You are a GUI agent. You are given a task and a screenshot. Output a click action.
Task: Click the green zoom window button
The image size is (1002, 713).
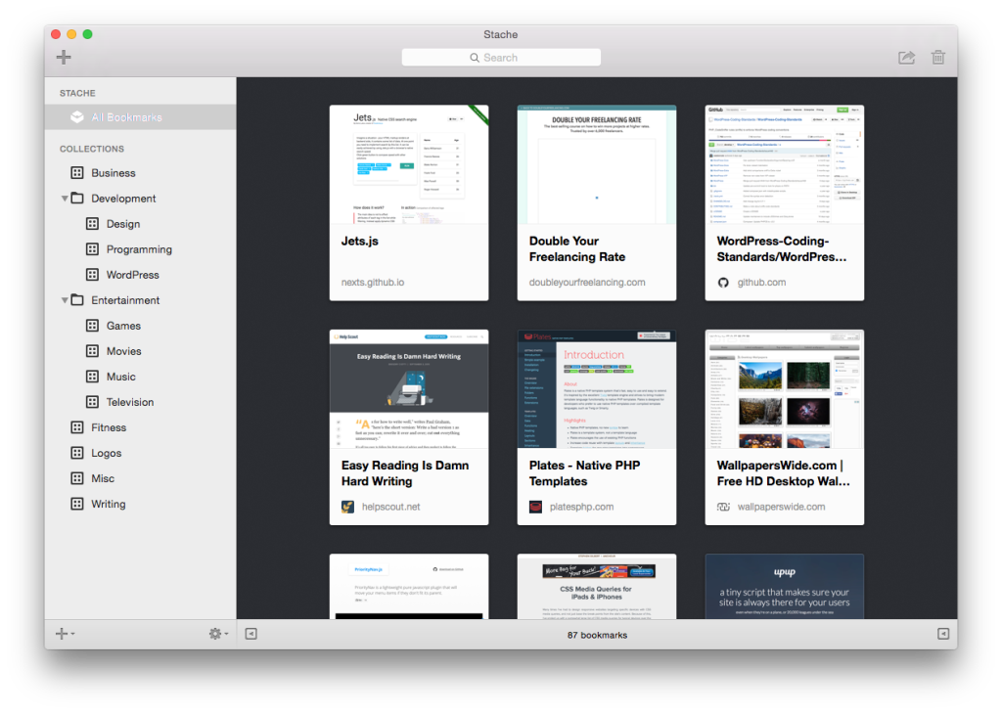click(87, 34)
